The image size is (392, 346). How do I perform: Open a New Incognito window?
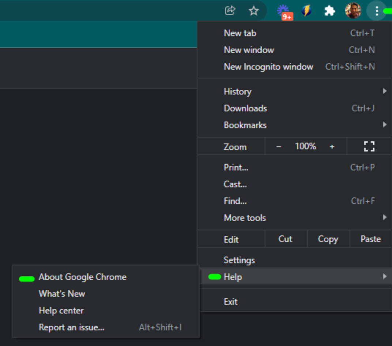click(294, 66)
